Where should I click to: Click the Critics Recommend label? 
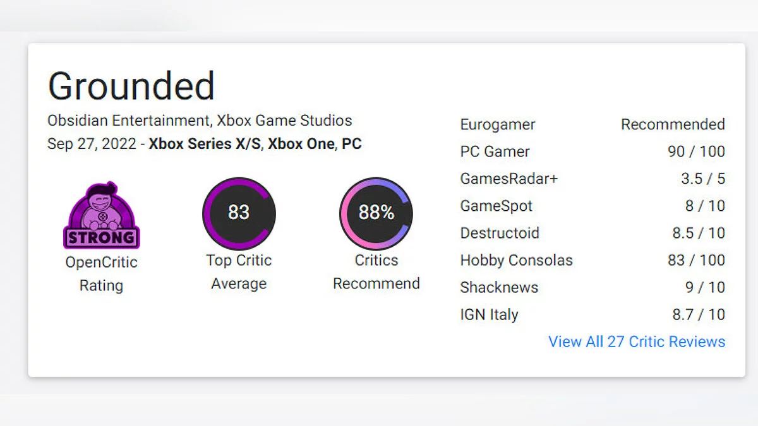376,272
